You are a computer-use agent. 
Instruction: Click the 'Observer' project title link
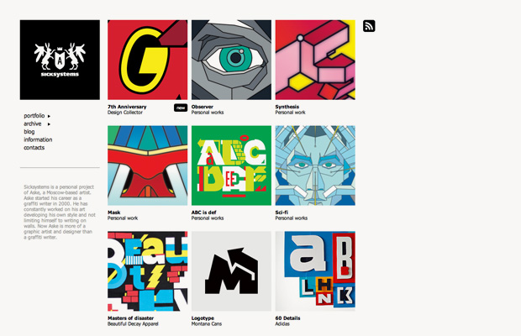(x=203, y=107)
